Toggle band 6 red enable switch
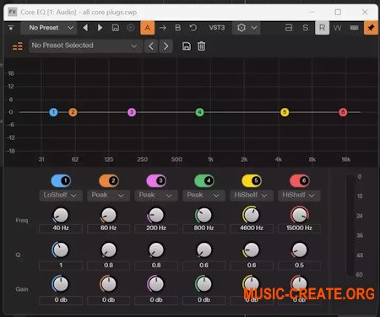 [300, 180]
